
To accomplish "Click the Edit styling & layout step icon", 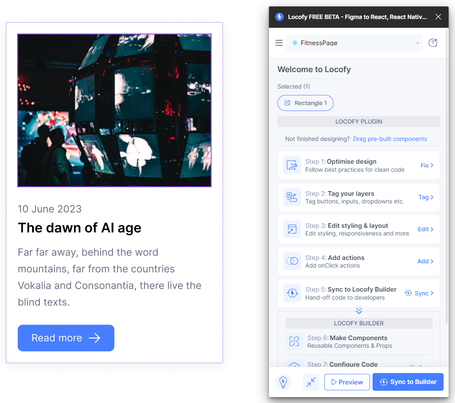I will tap(292, 229).
